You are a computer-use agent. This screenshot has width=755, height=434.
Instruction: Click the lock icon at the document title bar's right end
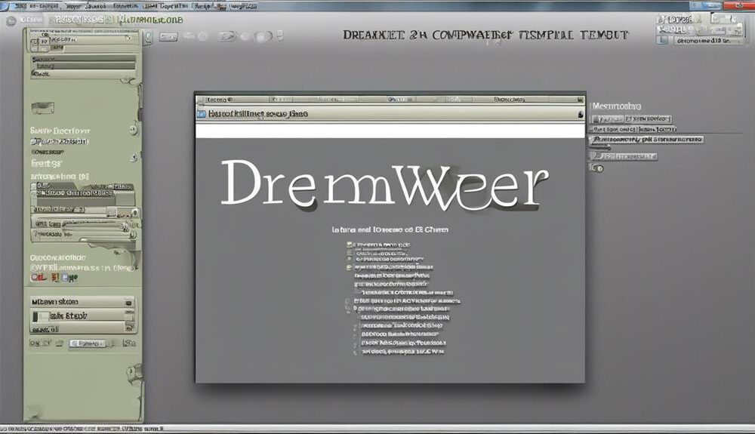(x=579, y=114)
